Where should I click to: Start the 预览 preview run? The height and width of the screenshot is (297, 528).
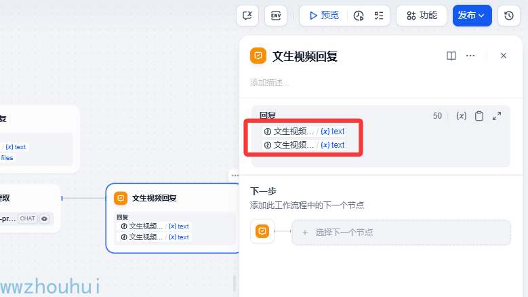click(324, 16)
